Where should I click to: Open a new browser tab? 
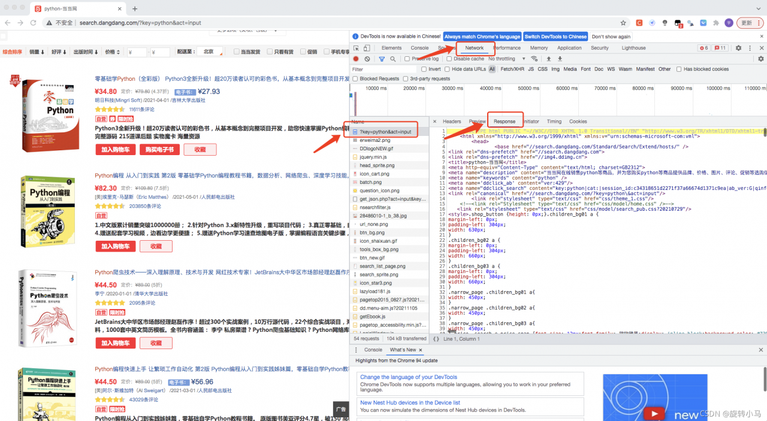(x=135, y=9)
